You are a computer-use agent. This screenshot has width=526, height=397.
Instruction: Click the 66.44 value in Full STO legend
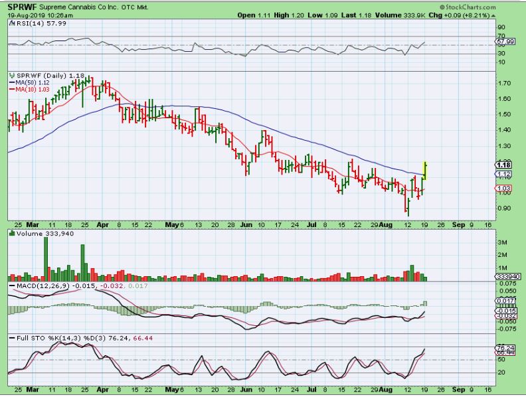pos(143,338)
